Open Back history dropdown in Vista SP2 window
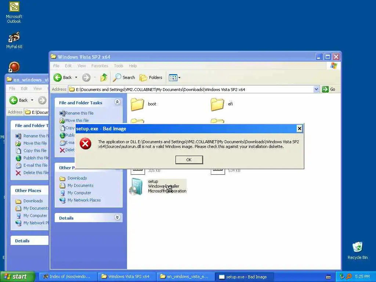 [76, 77]
